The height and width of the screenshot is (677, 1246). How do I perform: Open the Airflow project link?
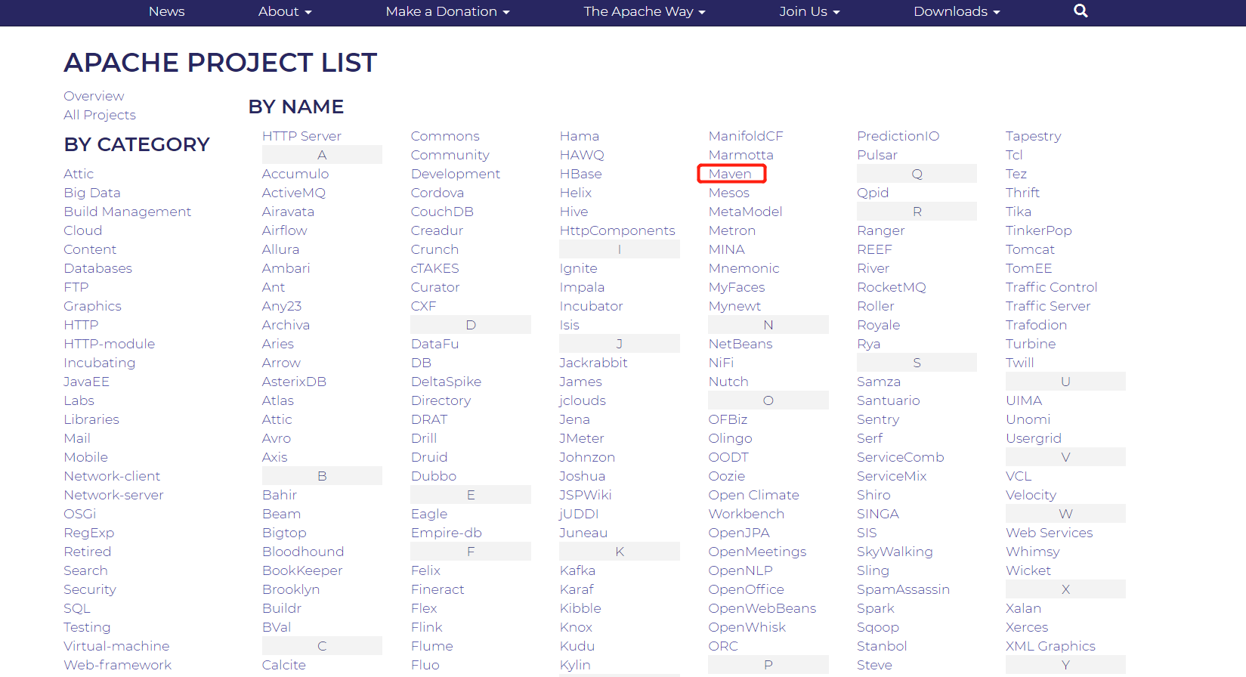(285, 230)
